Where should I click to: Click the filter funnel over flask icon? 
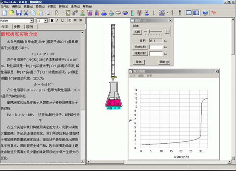[x=147, y=13]
